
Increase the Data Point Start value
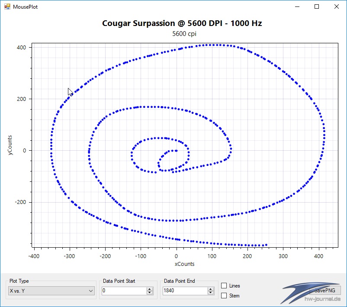[150, 289]
